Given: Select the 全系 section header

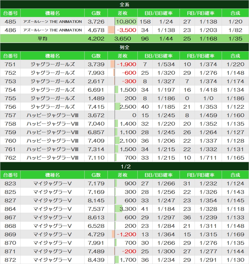Looking at the screenshot, I should [125, 4].
